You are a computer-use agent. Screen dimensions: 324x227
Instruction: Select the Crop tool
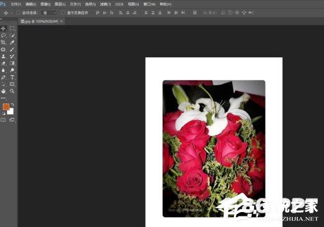[x=3, y=42]
